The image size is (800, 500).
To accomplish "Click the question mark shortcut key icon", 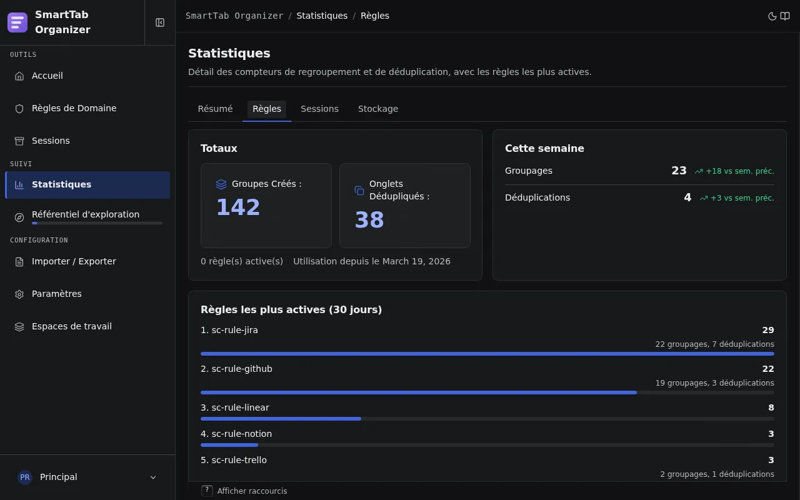I will [207, 491].
